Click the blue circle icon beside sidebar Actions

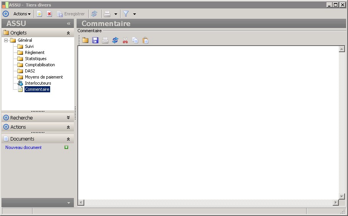point(6,127)
